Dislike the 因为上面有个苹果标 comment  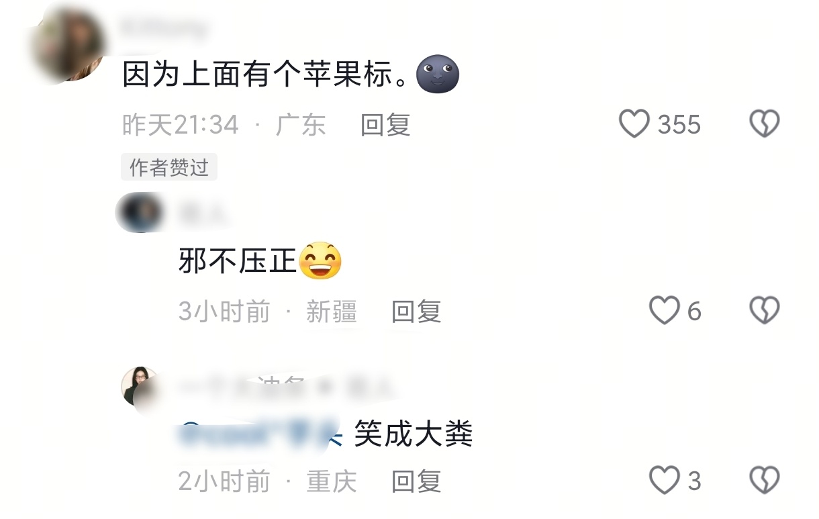(x=764, y=124)
